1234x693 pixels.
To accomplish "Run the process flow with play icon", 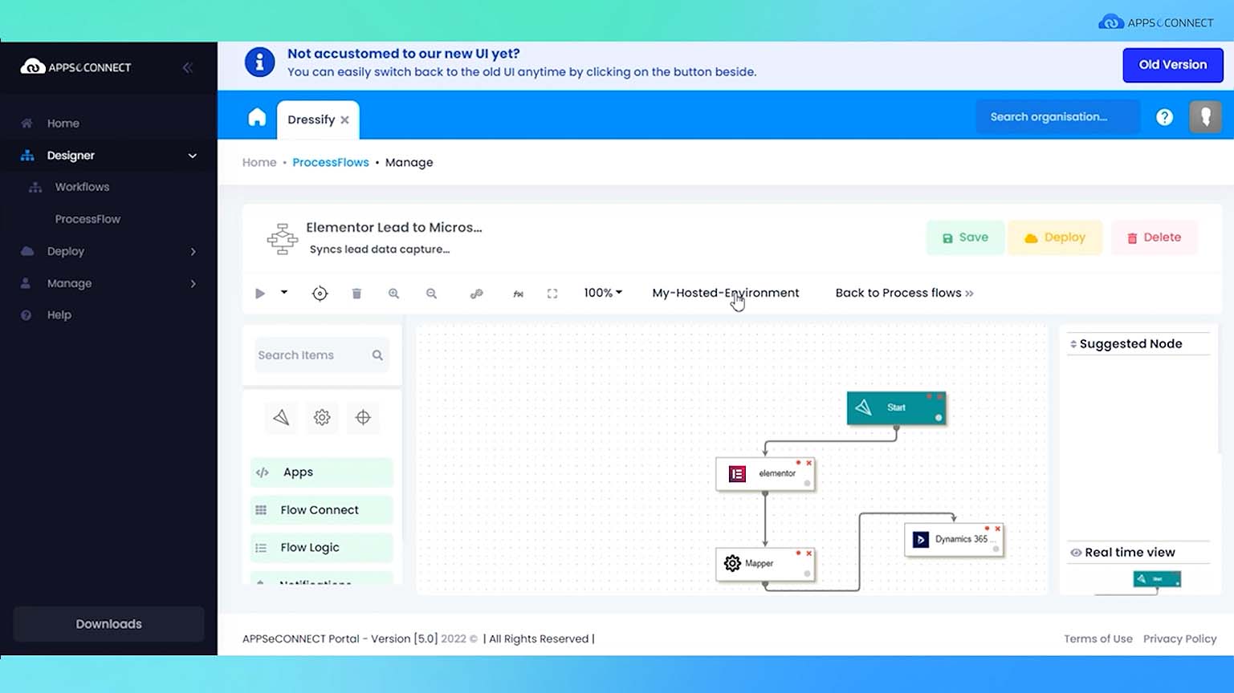I will click(260, 294).
